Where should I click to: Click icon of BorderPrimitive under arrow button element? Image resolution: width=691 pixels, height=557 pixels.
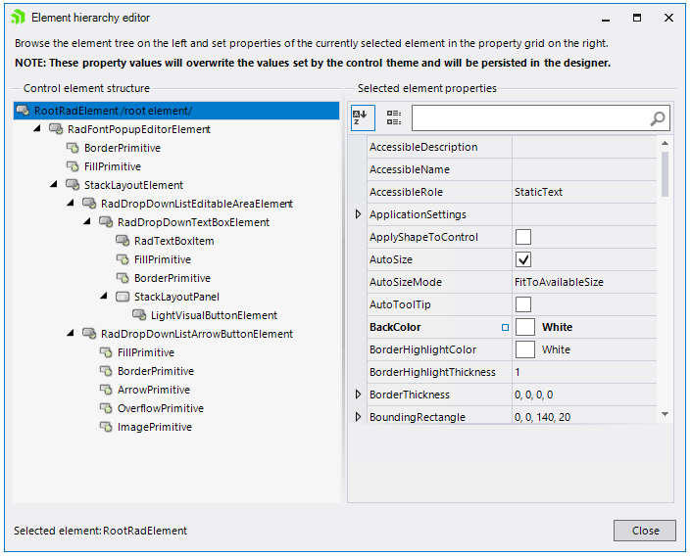point(106,371)
